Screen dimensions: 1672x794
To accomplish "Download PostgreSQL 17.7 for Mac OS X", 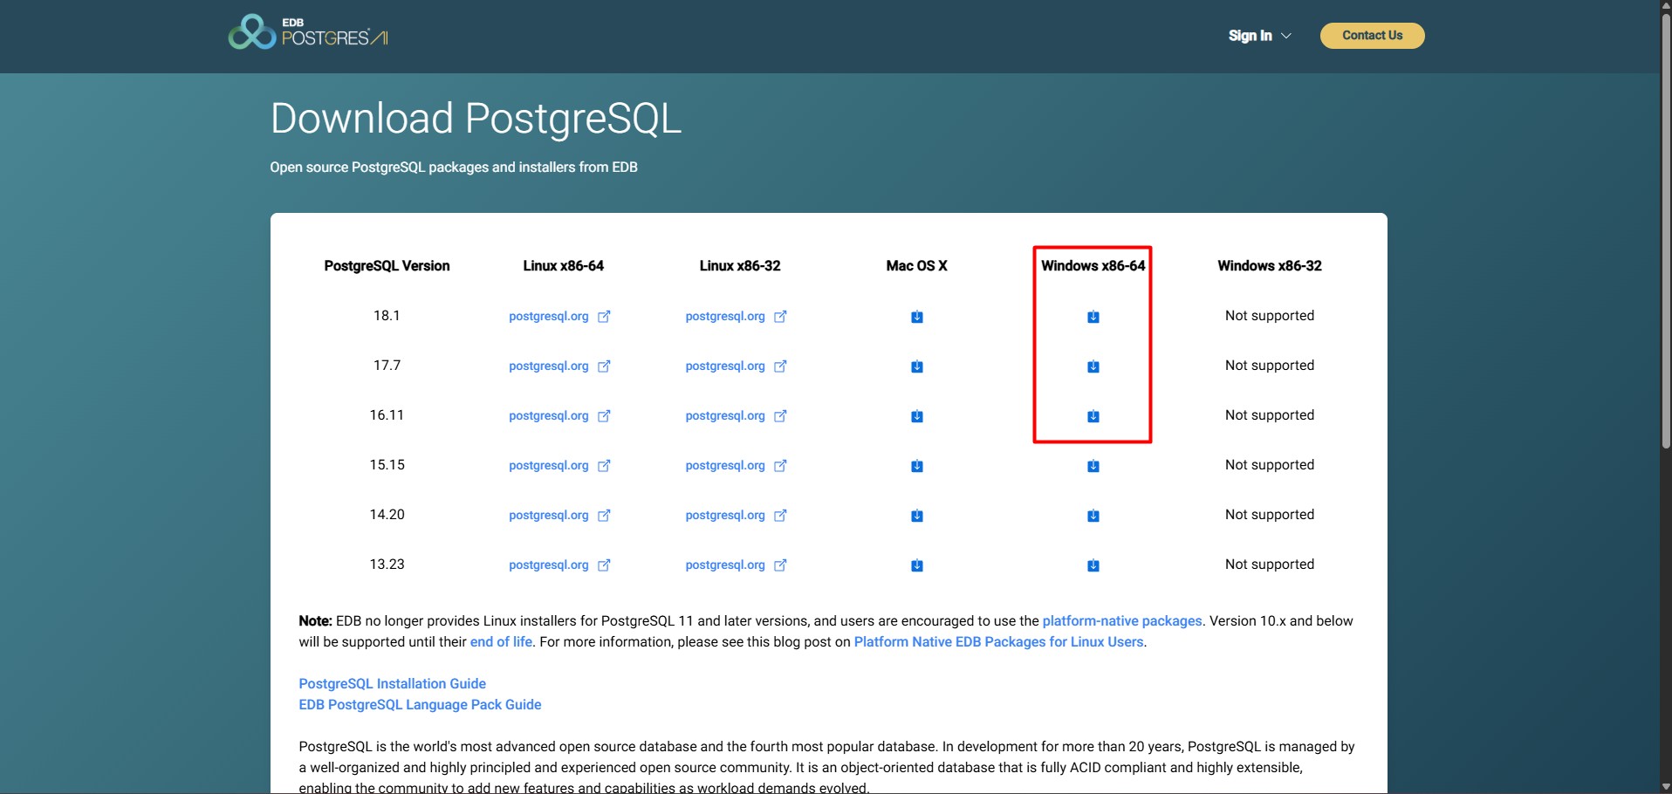I will click(917, 366).
